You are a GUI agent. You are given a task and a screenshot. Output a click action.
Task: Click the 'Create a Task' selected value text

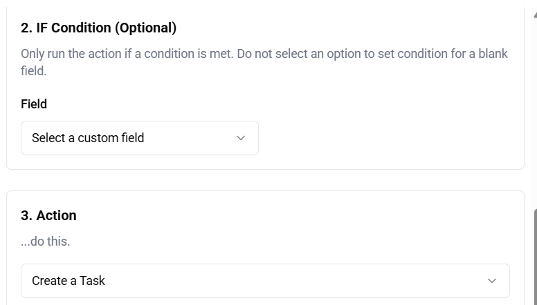69,281
